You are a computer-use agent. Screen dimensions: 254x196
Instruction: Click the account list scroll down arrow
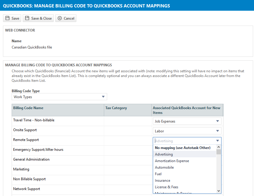tap(218, 191)
